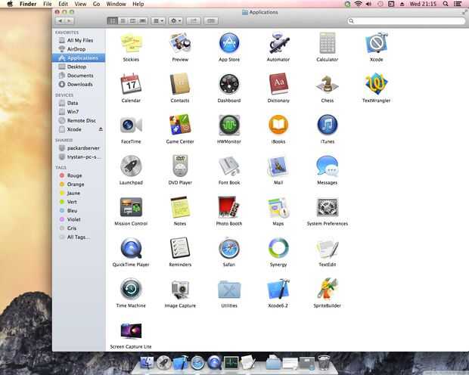Screen dimensions: 469x375
Task: Open the Image Capture icon
Action: click(x=180, y=290)
